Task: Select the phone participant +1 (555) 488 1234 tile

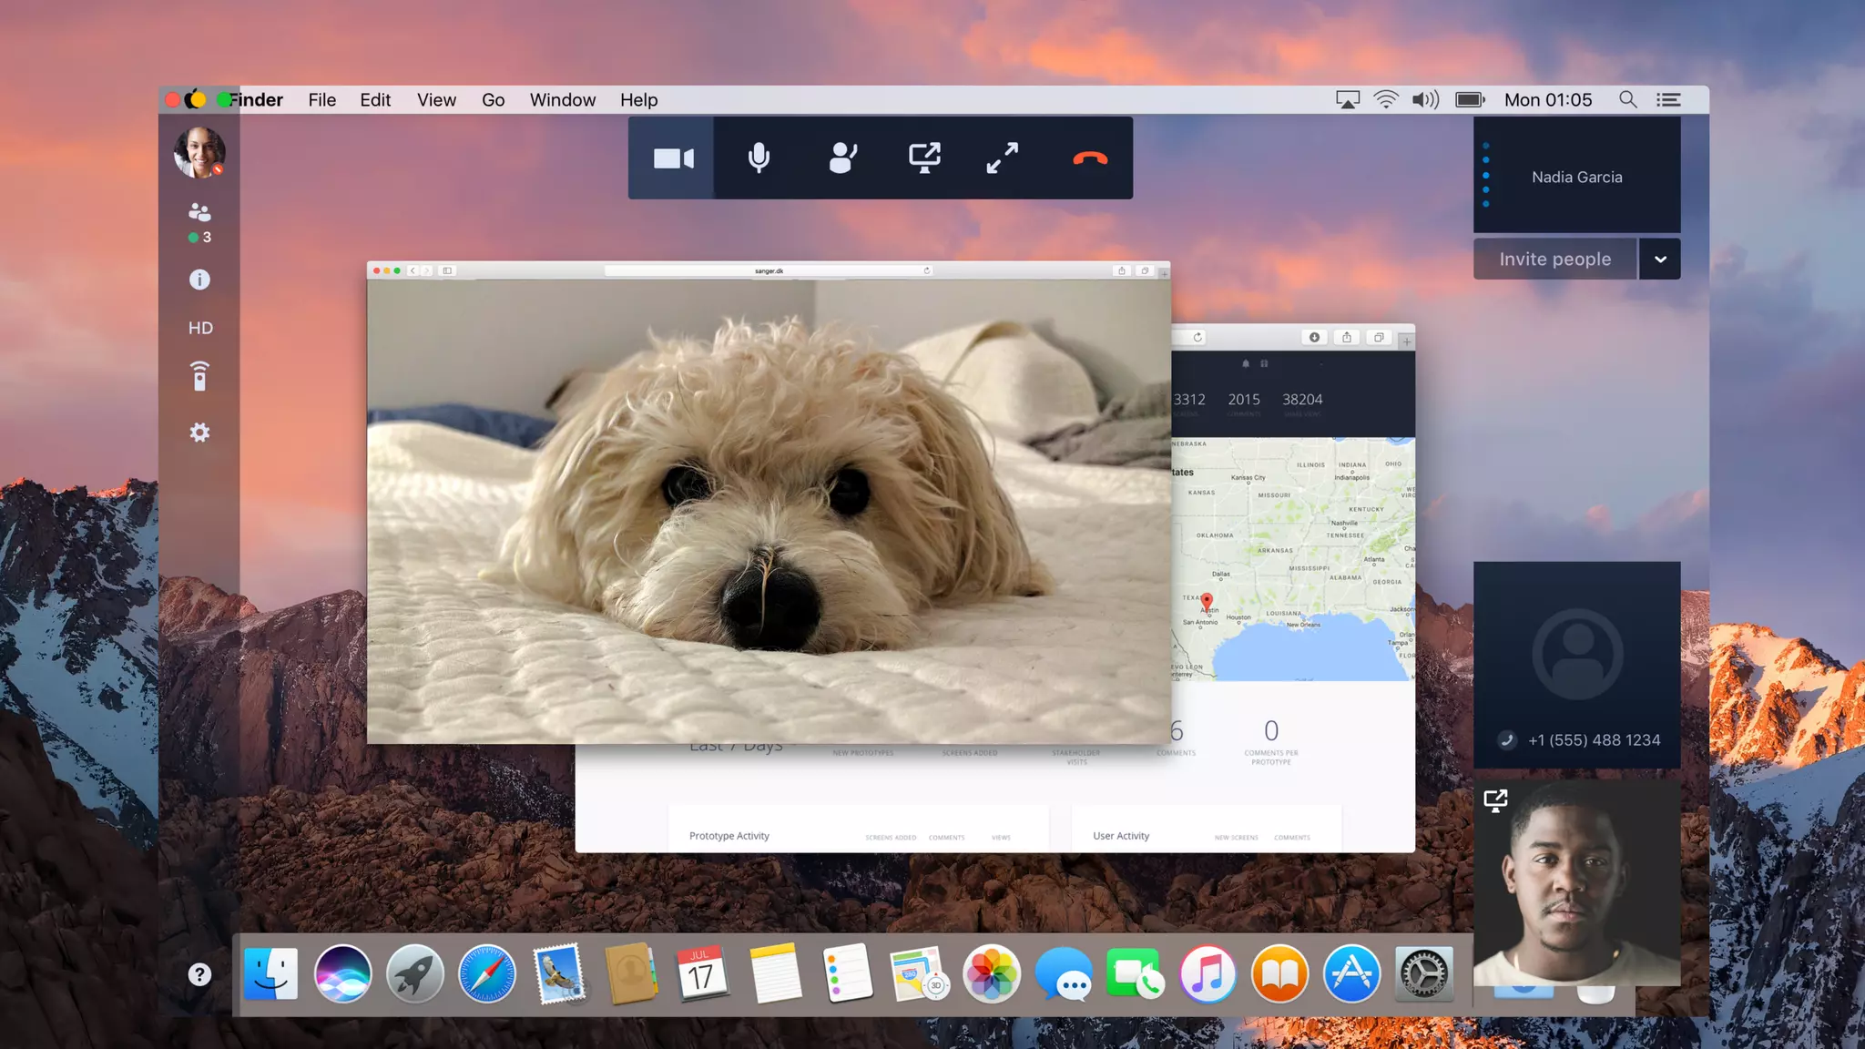Action: (1576, 665)
